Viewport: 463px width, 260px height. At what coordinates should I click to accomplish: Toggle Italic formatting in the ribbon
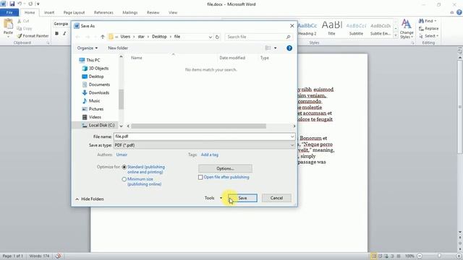tap(64, 33)
